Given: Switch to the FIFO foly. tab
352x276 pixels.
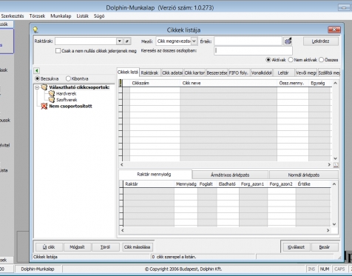Looking at the screenshot, I should 239,73.
